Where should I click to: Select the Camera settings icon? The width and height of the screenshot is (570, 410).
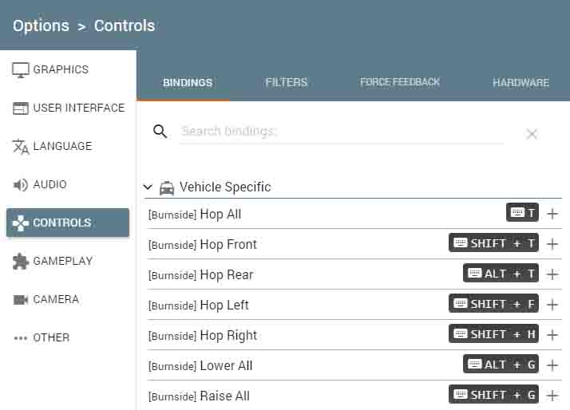[21, 300]
